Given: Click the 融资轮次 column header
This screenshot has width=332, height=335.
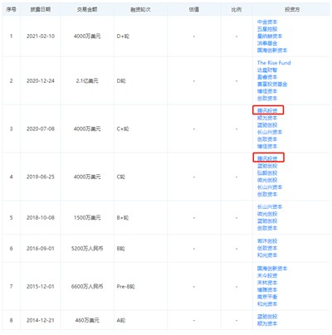Looking at the screenshot, I should [x=140, y=9].
